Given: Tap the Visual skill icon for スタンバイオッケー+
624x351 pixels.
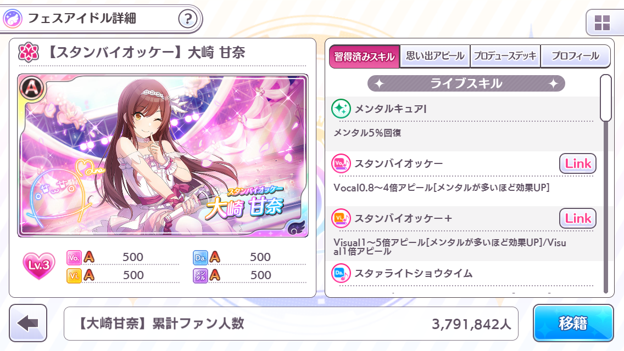Looking at the screenshot, I should pos(341,218).
